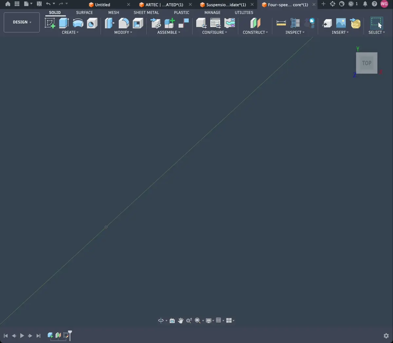This screenshot has width=393, height=343.
Task: Jump to the end of the timeline
Action: coord(38,335)
